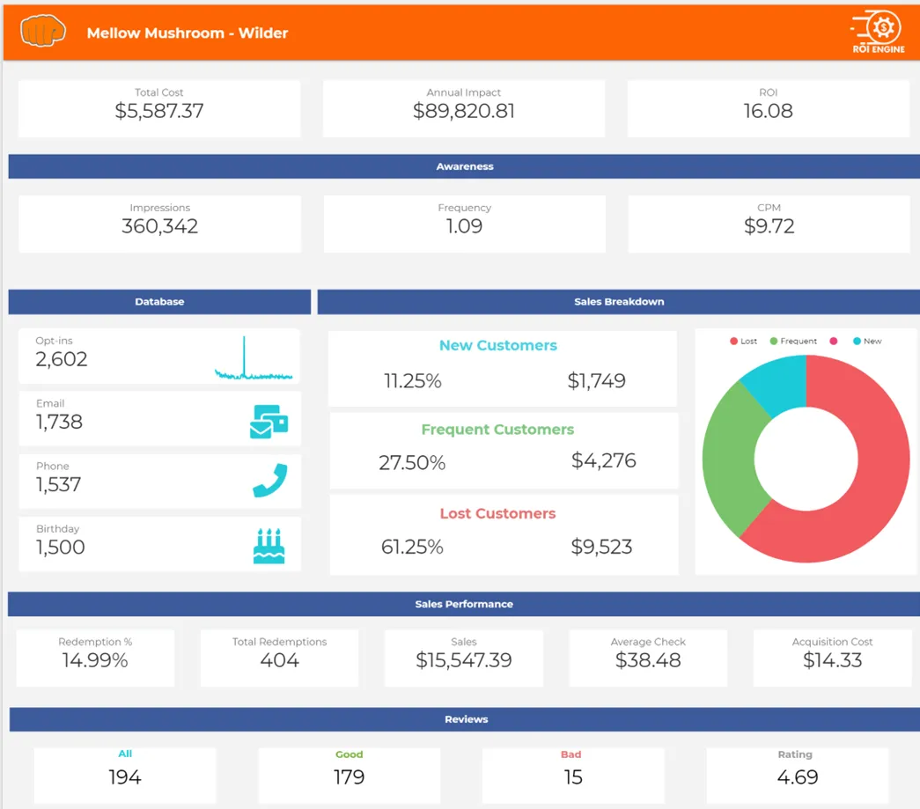The width and height of the screenshot is (920, 809).
Task: Select the Awareness section header
Action: [x=464, y=166]
